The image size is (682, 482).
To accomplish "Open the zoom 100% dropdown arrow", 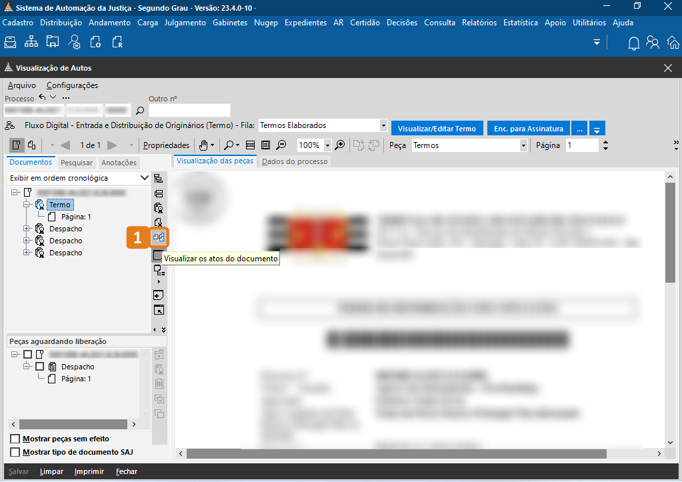I will click(x=327, y=145).
